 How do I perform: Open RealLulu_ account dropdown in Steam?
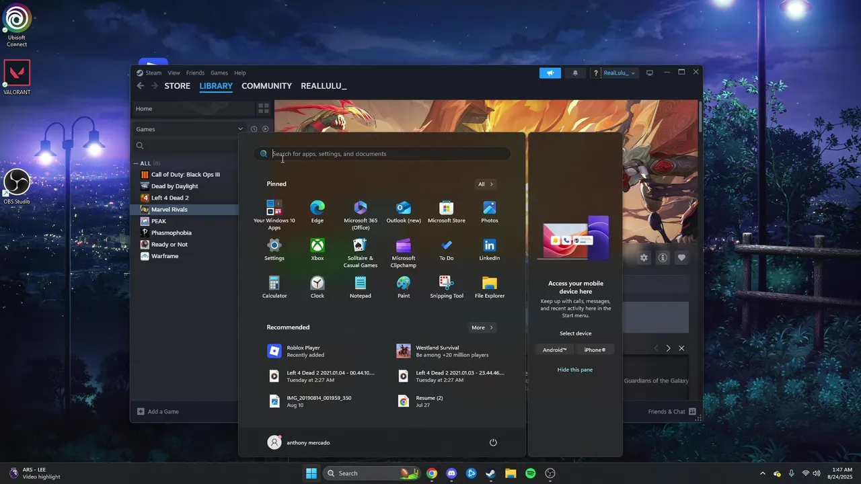pos(619,73)
